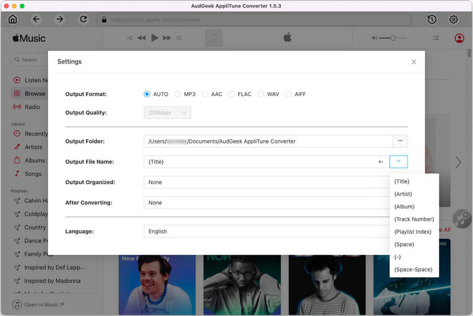The height and width of the screenshot is (316, 473).
Task: Navigate back with the left arrow
Action: coord(36,20)
